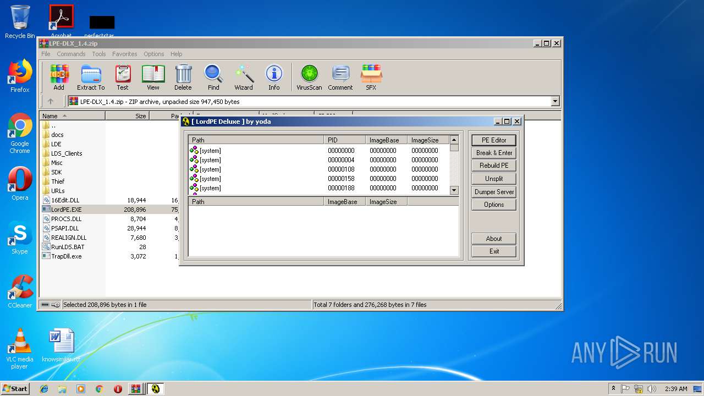Click the Add toolbar icon in WinRAR

point(59,77)
